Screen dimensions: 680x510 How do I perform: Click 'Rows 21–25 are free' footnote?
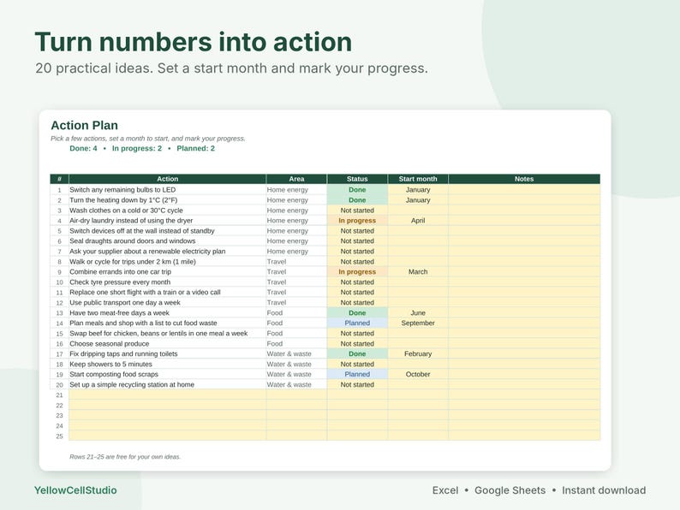[125, 457]
